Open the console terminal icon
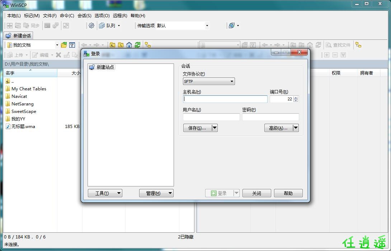 click(x=47, y=25)
